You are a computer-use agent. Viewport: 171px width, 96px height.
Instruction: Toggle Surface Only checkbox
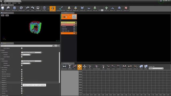(22, 91)
